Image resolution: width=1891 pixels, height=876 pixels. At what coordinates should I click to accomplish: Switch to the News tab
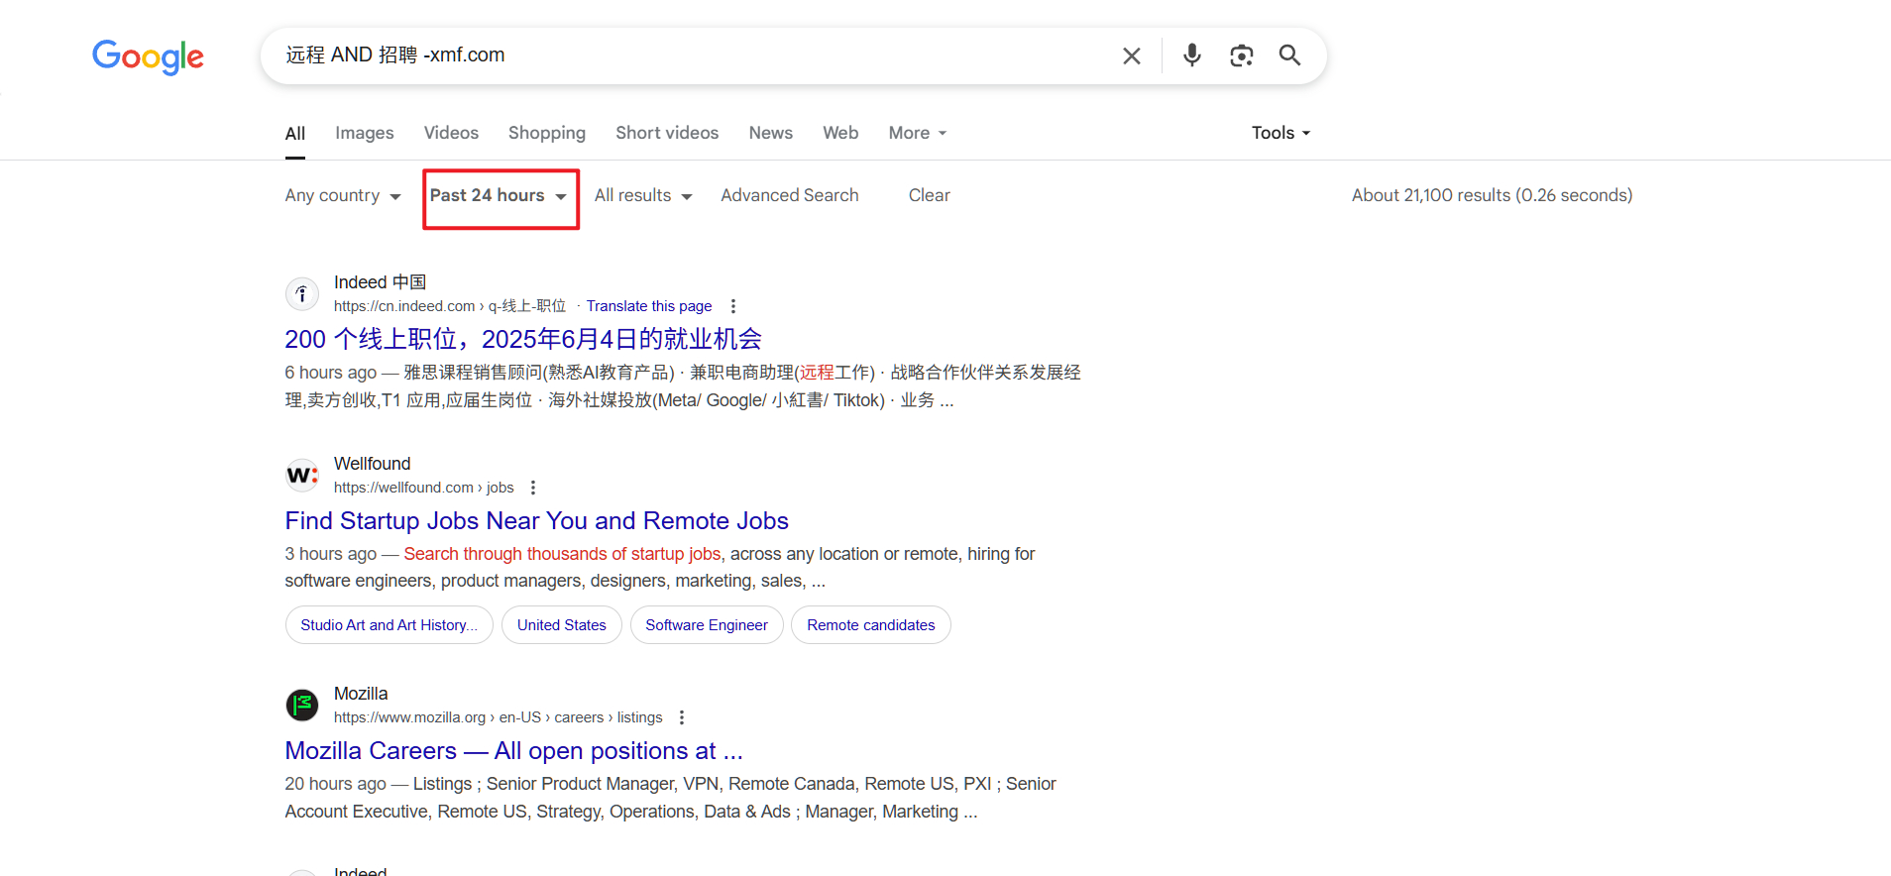coord(770,134)
